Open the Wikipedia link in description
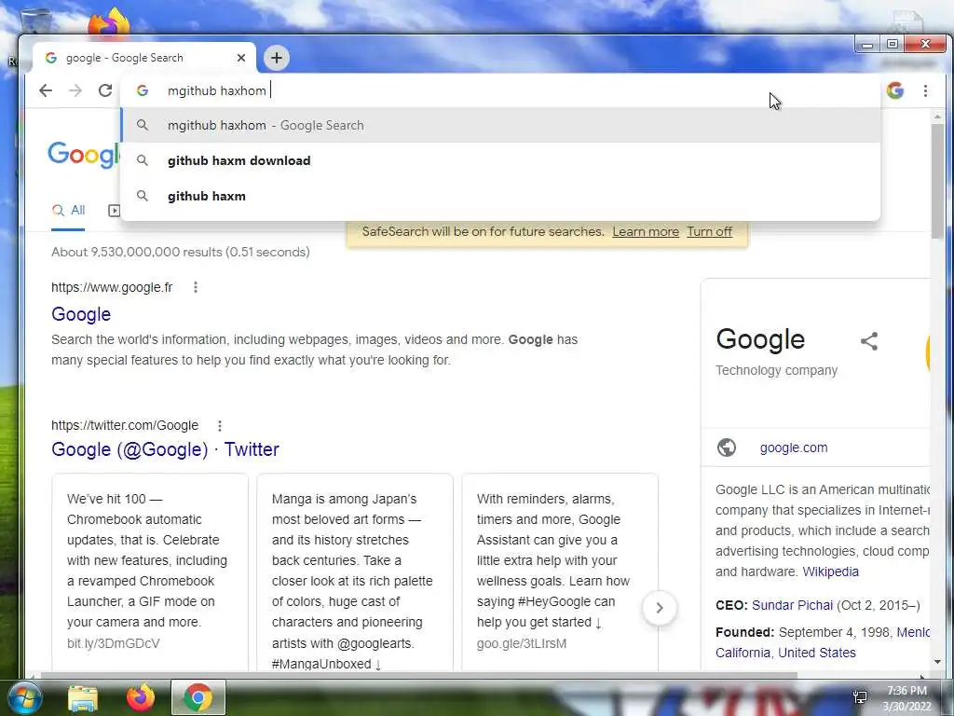The image size is (954, 716). pyautogui.click(x=830, y=571)
